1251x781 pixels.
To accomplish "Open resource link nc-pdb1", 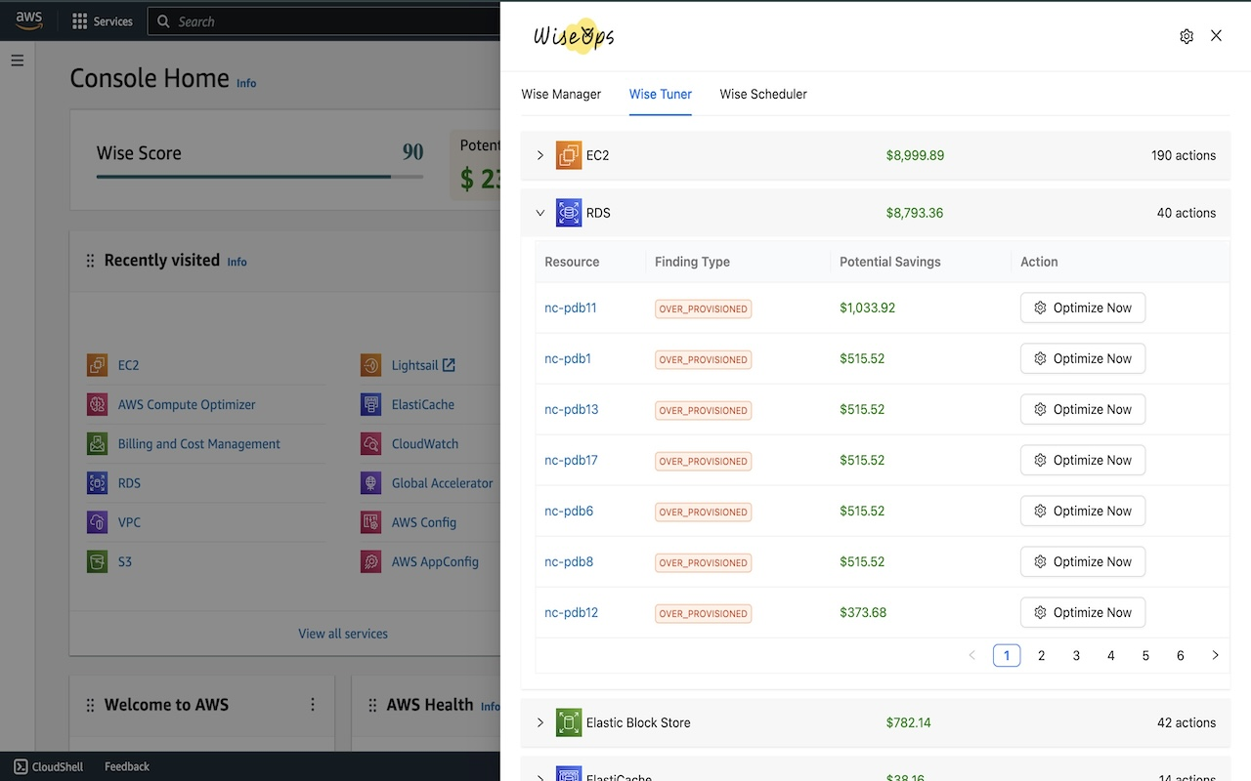I will point(568,358).
